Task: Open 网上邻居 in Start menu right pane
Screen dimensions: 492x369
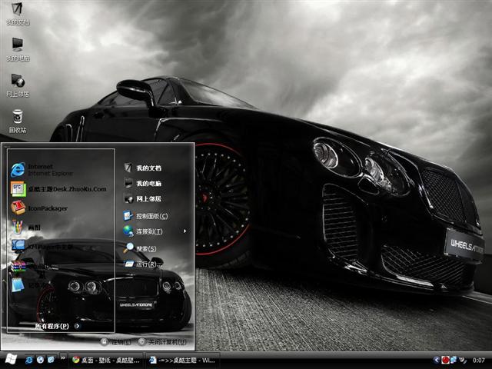Action: pos(142,198)
